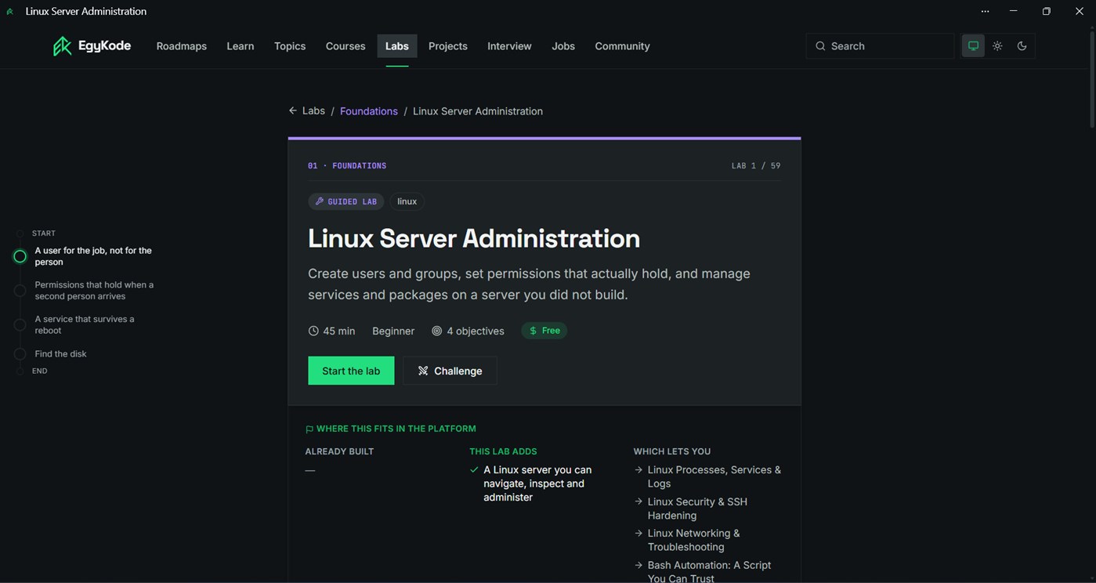Viewport: 1096px width, 583px height.
Task: Click the 4 objectives label
Action: coord(468,331)
